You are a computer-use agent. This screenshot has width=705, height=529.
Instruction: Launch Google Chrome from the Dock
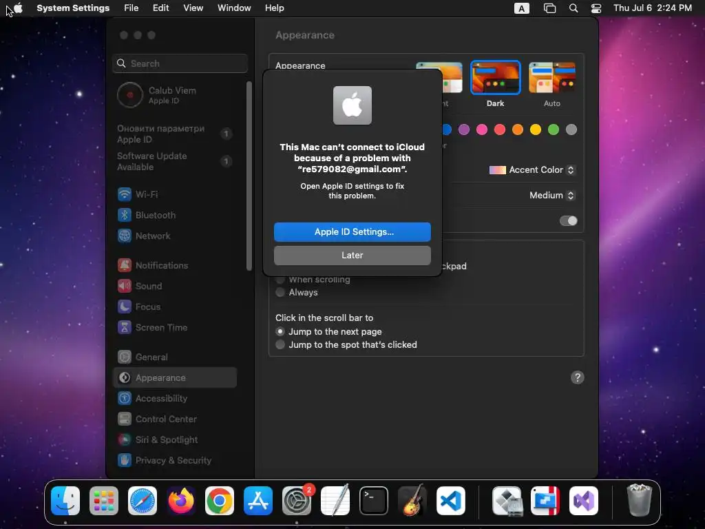point(220,501)
